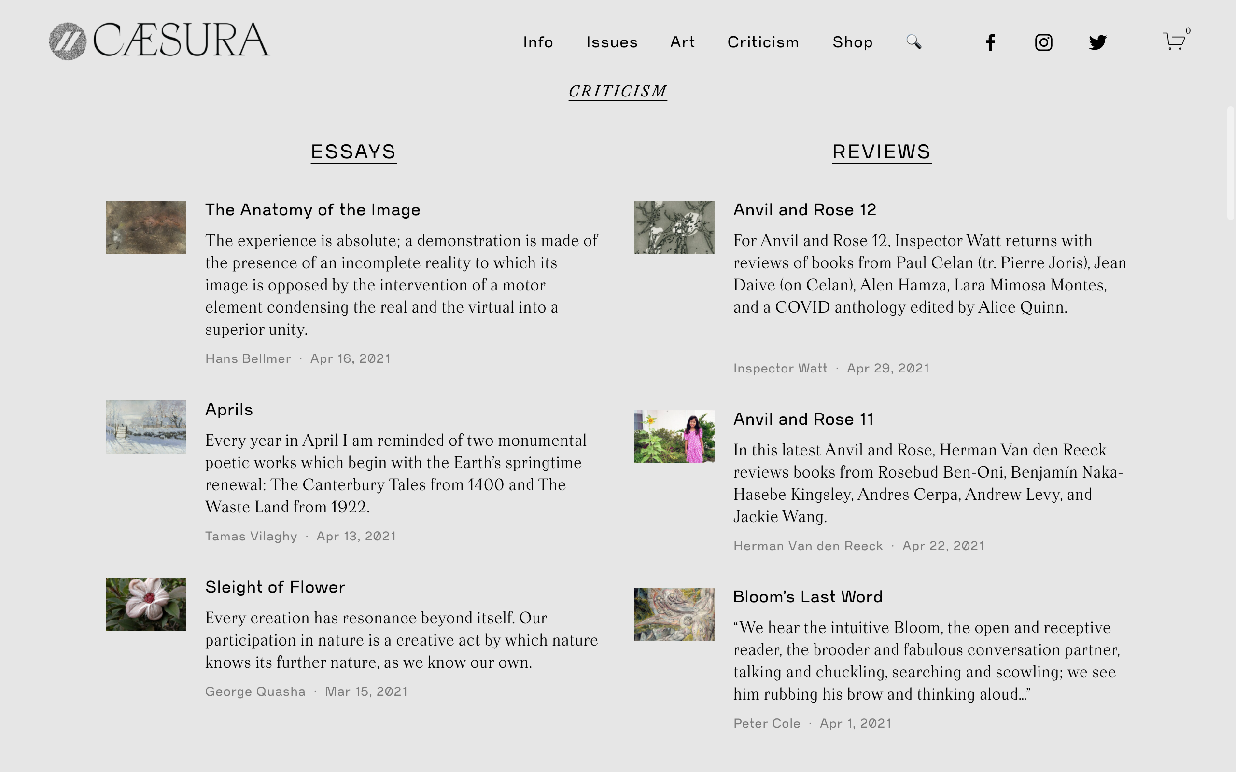The image size is (1236, 772).
Task: Read the Bloom's Last Word review
Action: pyautogui.click(x=807, y=597)
